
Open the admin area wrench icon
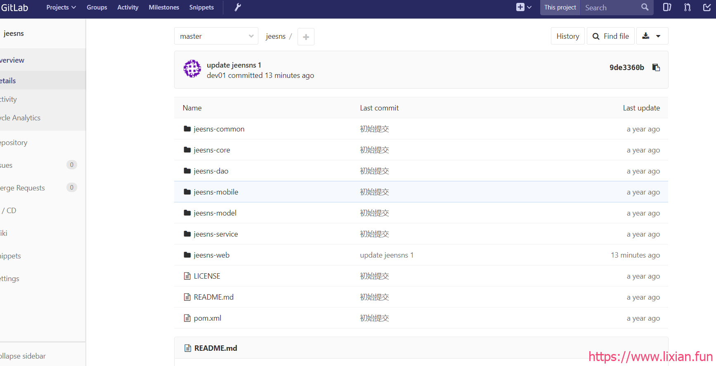point(238,7)
